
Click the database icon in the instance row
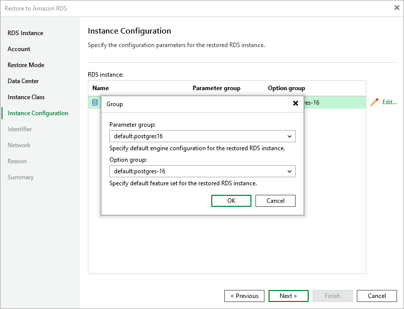(95, 103)
